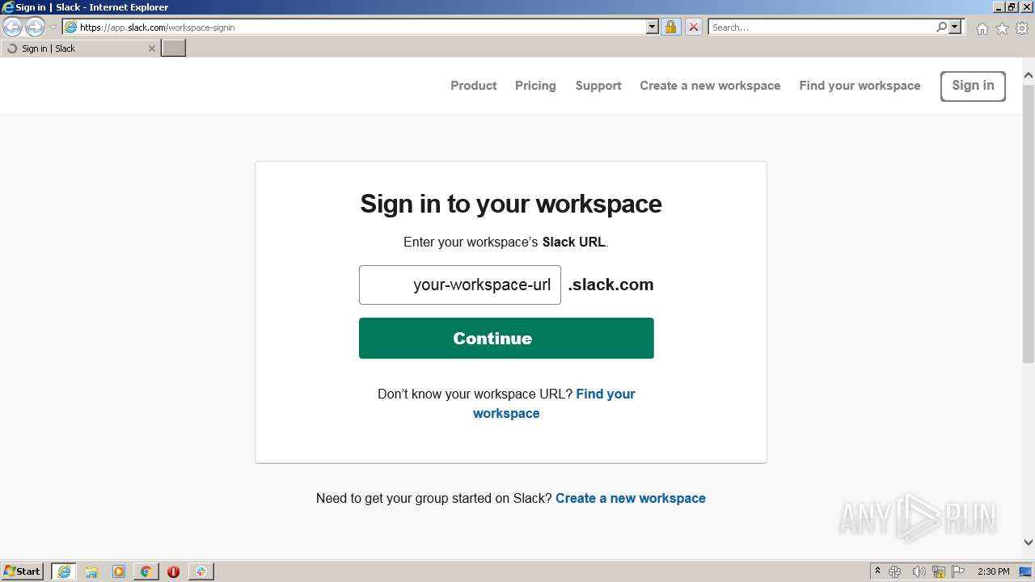This screenshot has height=582, width=1035.
Task: Click the IE search box
Action: pyautogui.click(x=821, y=27)
